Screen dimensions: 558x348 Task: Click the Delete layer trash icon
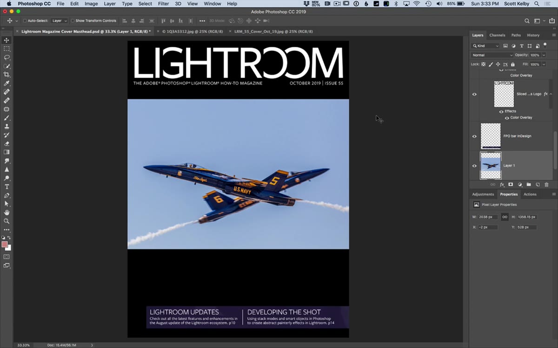coord(546,185)
